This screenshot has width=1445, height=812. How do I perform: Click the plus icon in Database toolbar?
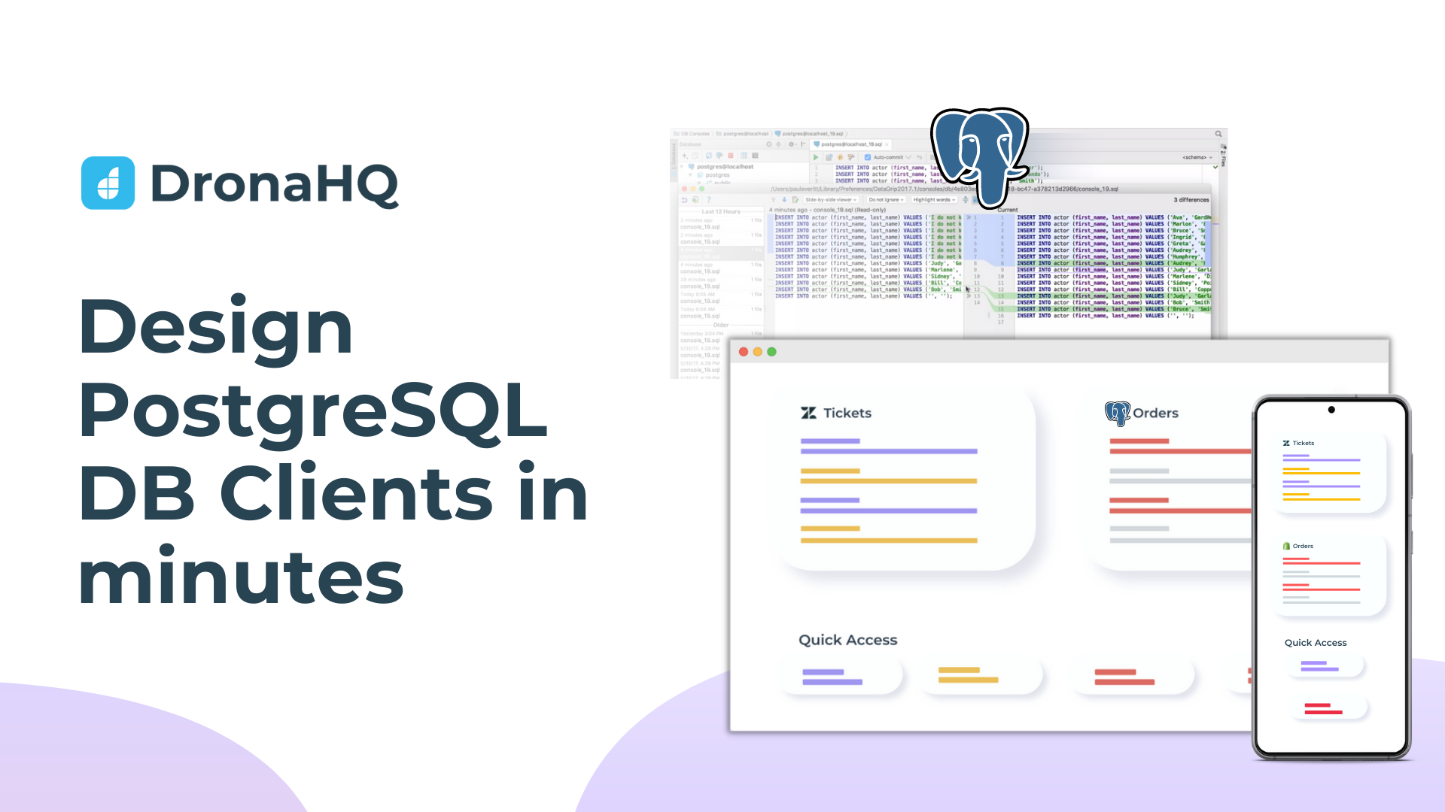tap(684, 156)
